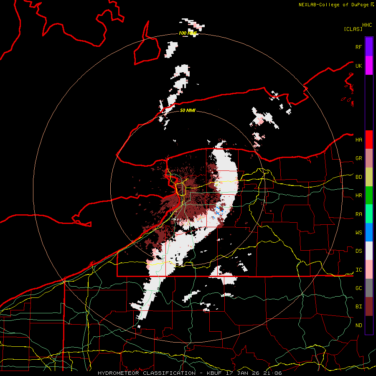The width and height of the screenshot is (376, 376).
Task: Click the GC gray legend swatch
Action: 369,288
